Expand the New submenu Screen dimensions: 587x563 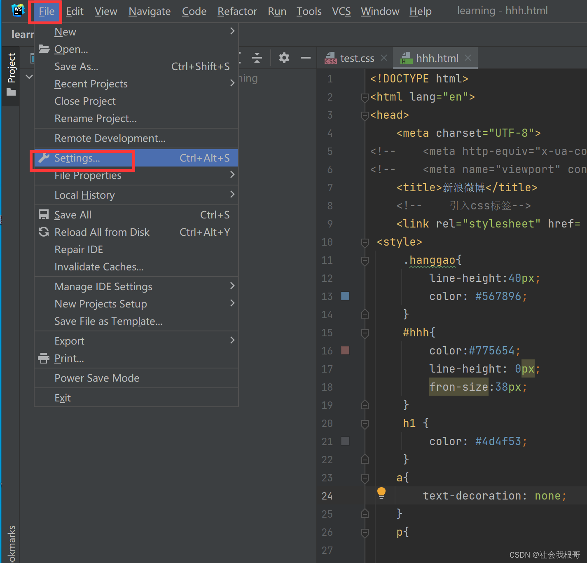65,31
